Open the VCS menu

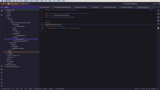(x=54, y=1)
